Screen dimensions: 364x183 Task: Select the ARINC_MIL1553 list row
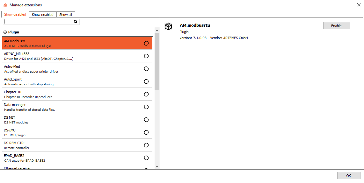(77, 56)
